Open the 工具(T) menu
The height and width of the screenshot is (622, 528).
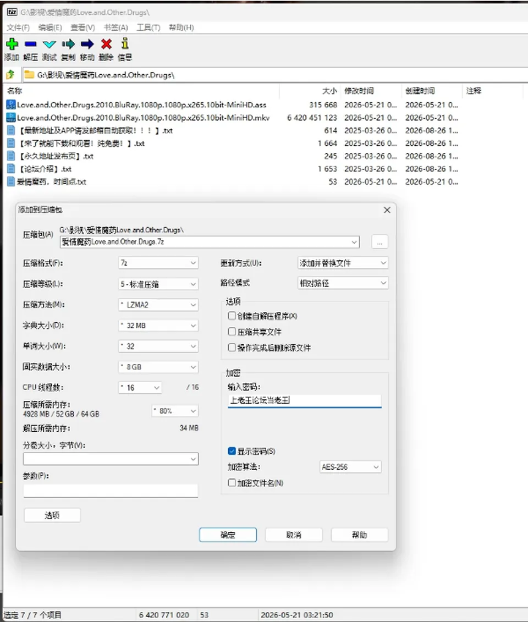148,27
